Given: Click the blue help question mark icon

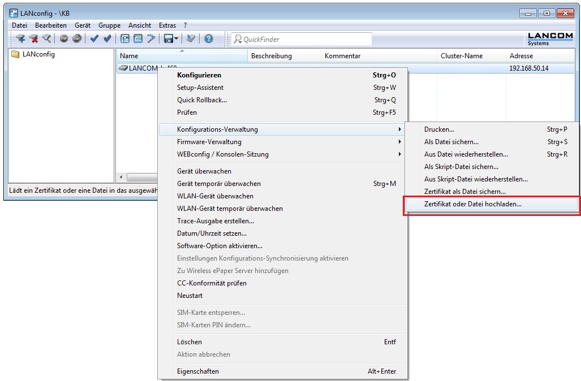Looking at the screenshot, I should (x=209, y=39).
